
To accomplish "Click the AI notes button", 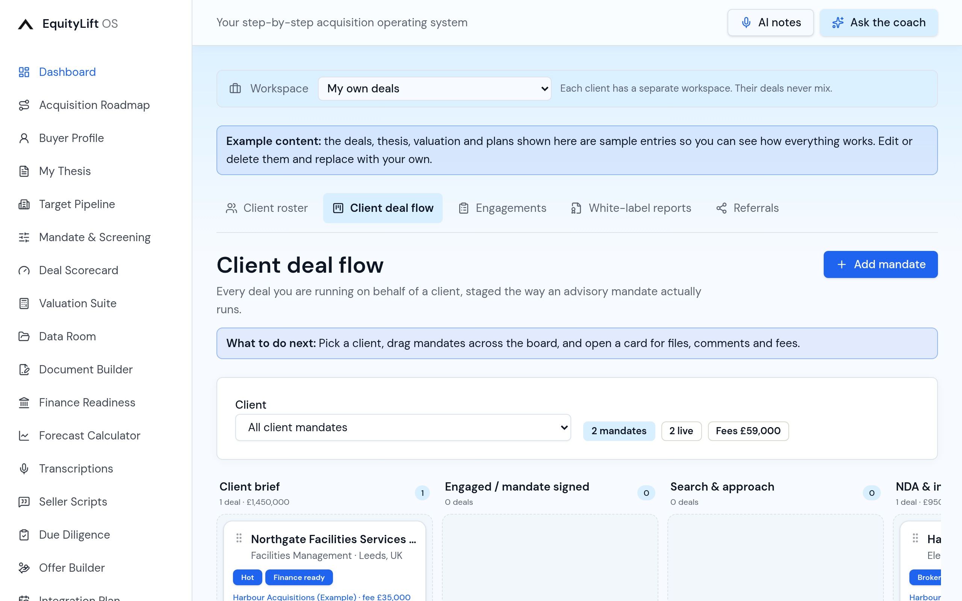I will tap(770, 23).
